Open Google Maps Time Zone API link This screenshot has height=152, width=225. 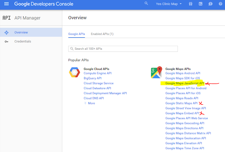tap(185, 148)
